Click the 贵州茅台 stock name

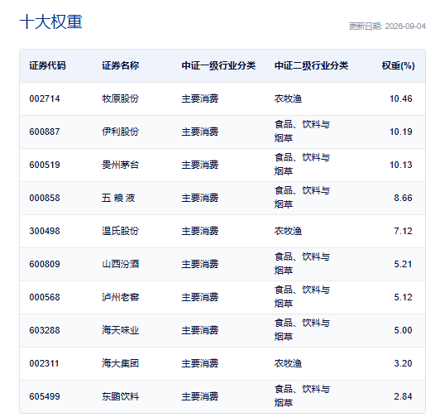[121, 165]
